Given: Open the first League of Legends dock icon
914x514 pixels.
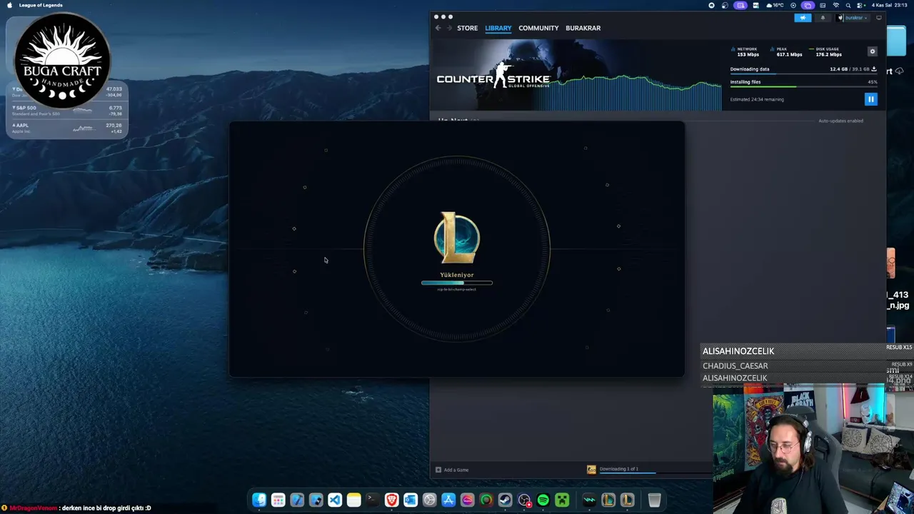Looking at the screenshot, I should pos(608,500).
